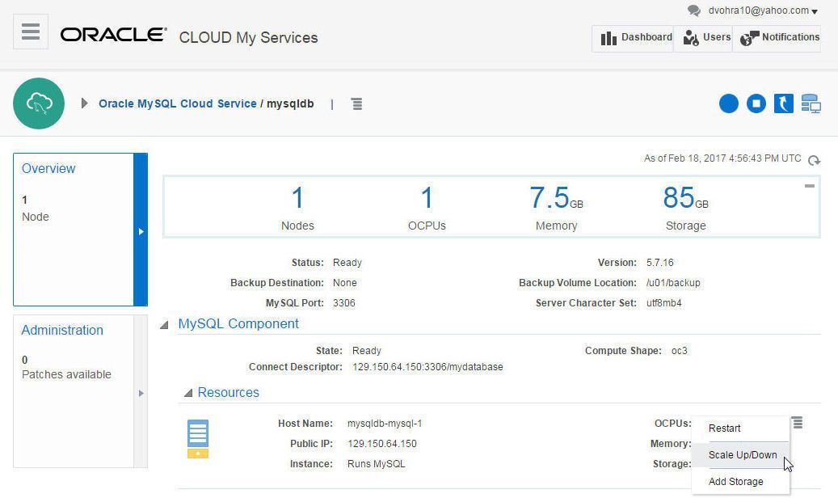Click the 85 GB Storage metric
838x498 pixels.
pyautogui.click(x=686, y=208)
